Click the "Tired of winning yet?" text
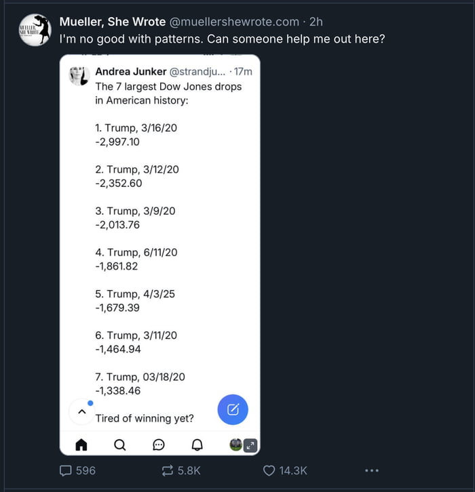Viewport: 475px width, 492px height. pyautogui.click(x=144, y=418)
